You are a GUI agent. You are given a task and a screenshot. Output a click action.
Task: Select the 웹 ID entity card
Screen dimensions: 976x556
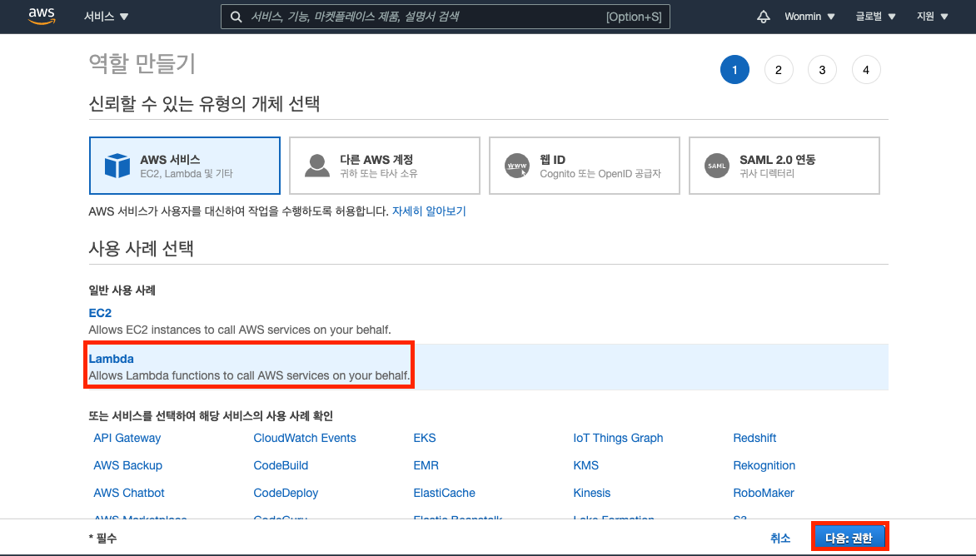(x=585, y=166)
